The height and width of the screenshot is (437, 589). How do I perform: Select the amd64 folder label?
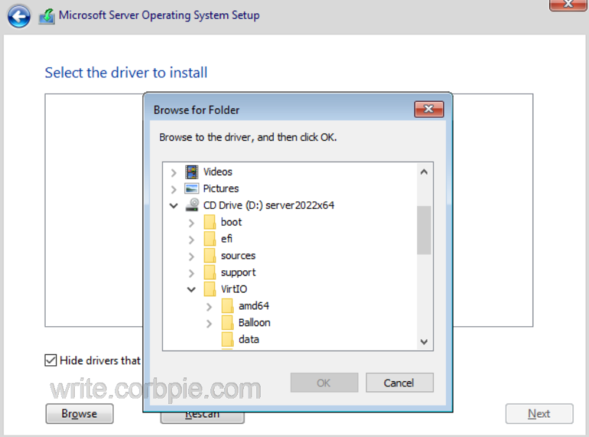pyautogui.click(x=254, y=306)
